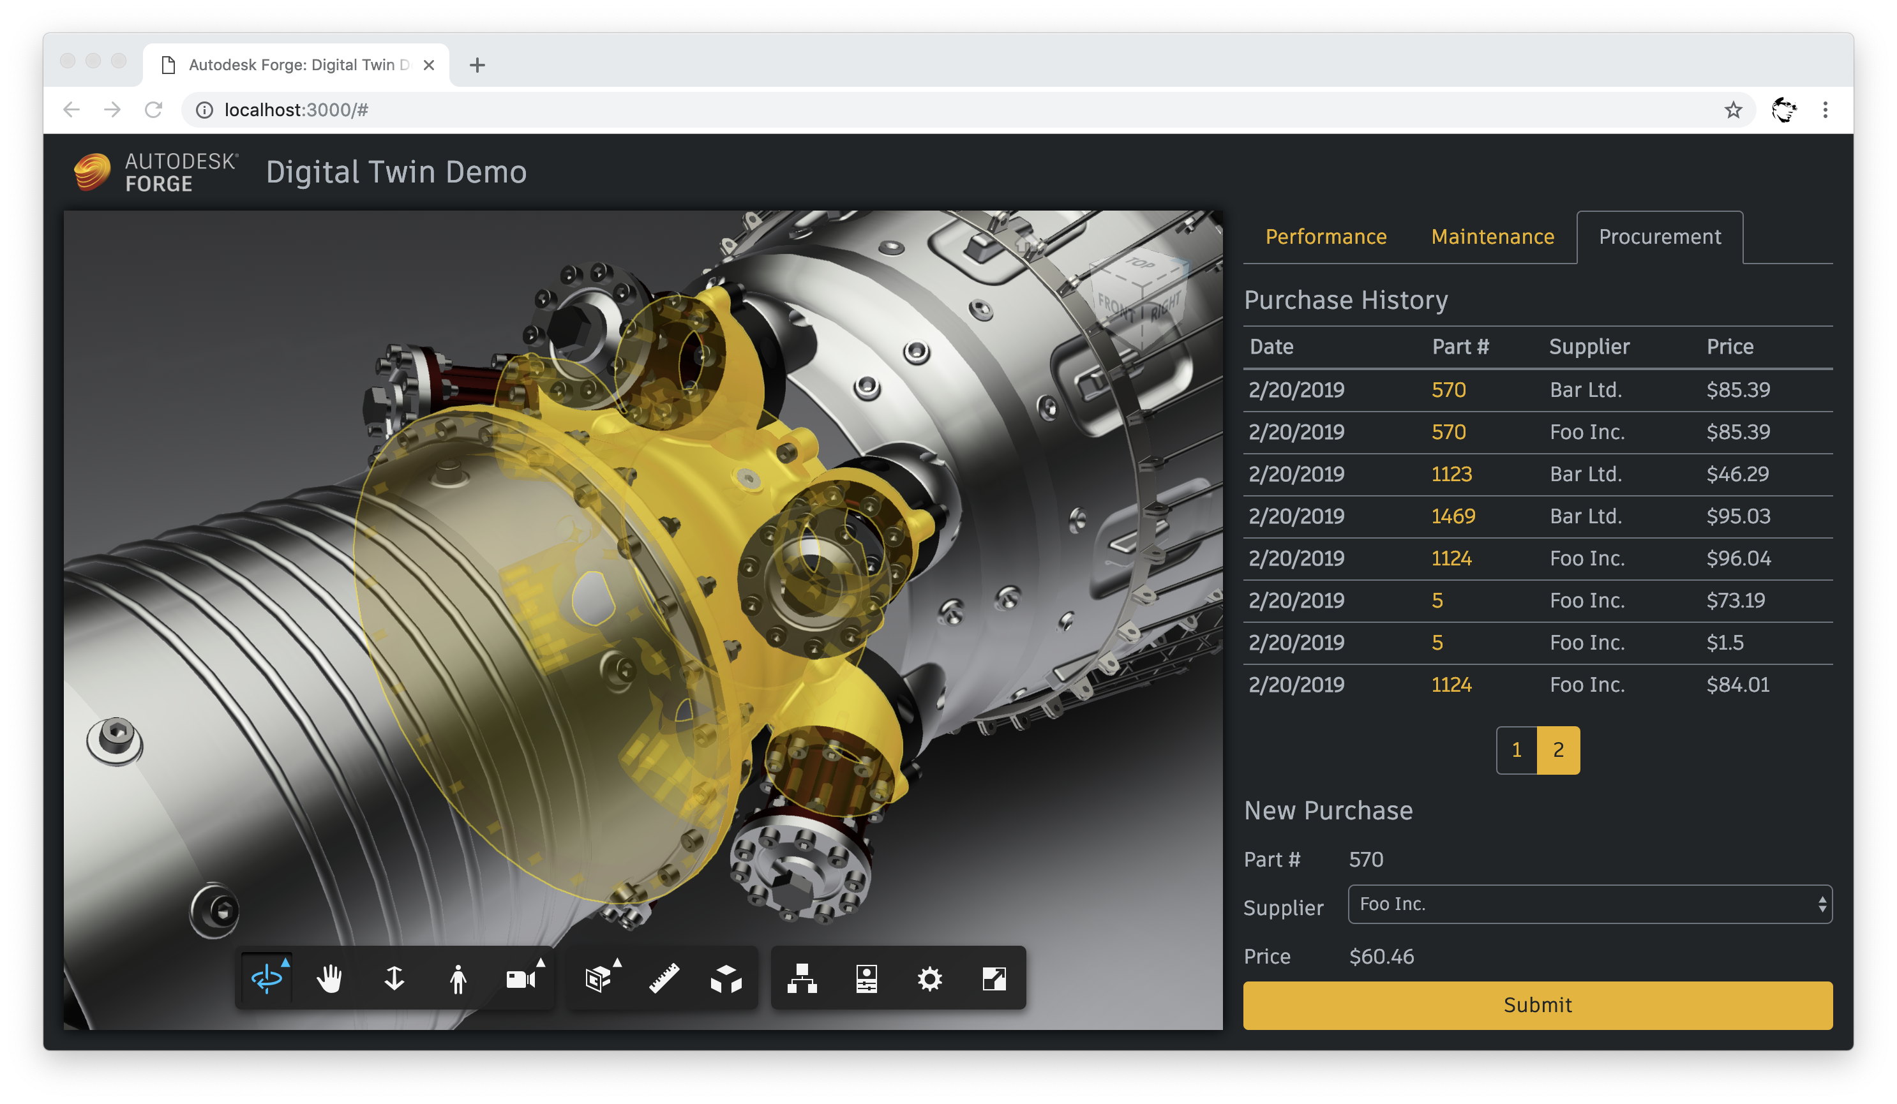Click the Submit purchase button
The height and width of the screenshot is (1104, 1897).
pyautogui.click(x=1537, y=1004)
